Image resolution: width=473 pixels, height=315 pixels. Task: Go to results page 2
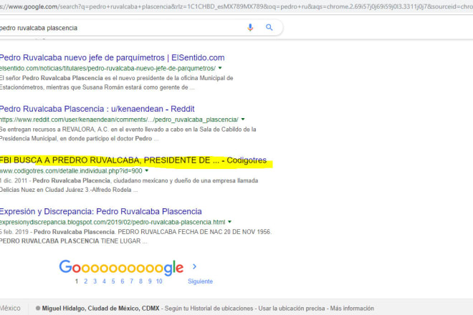tap(86, 281)
